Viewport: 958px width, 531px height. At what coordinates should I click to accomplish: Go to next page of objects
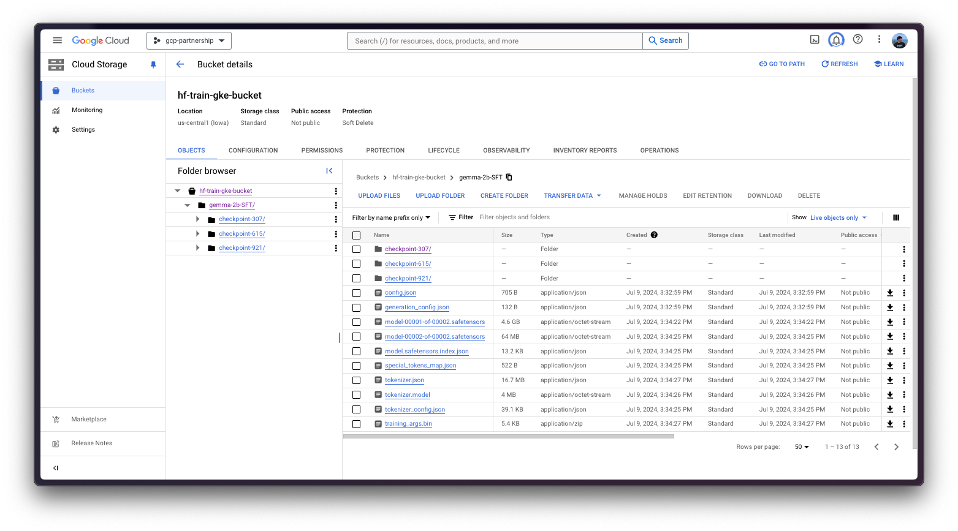coord(896,447)
